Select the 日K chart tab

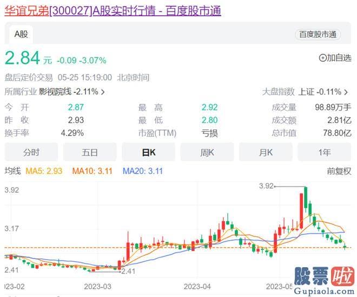tap(148, 152)
